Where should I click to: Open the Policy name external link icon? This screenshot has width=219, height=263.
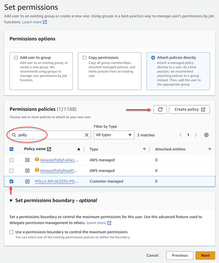(49, 149)
